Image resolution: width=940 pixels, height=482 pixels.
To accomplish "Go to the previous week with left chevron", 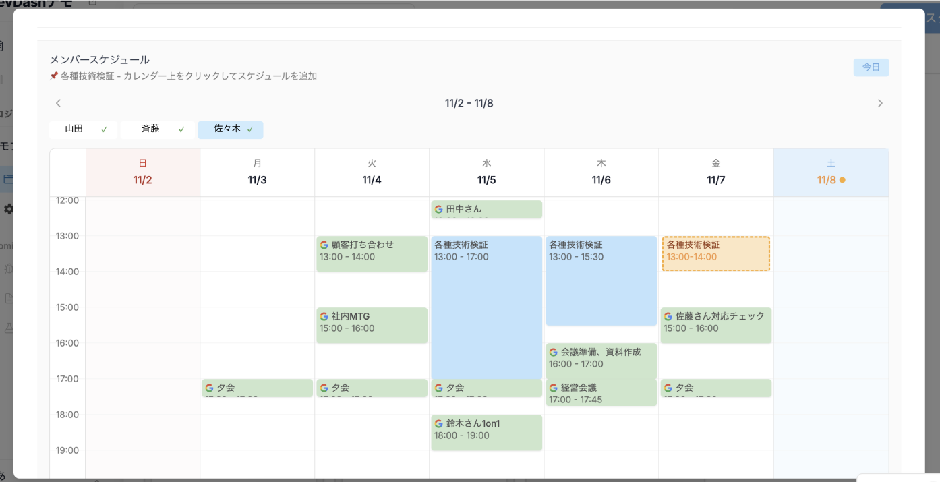I will point(58,103).
